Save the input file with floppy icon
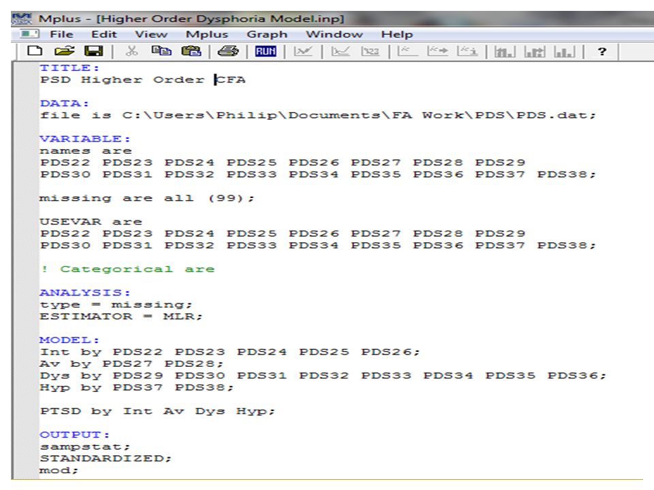The image size is (654, 490). 94,51
